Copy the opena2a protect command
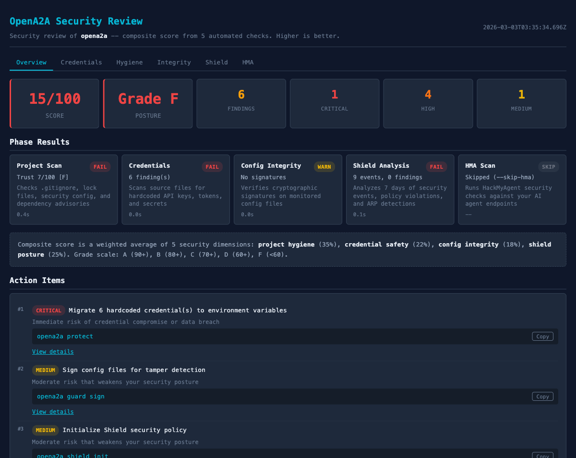Image resolution: width=576 pixels, height=458 pixels. click(542, 336)
